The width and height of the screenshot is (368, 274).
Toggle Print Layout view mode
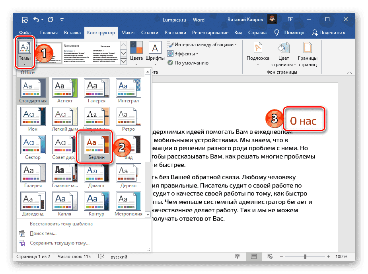click(253, 257)
